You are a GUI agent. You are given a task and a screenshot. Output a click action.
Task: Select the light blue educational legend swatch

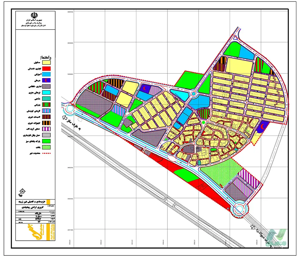click(46, 74)
